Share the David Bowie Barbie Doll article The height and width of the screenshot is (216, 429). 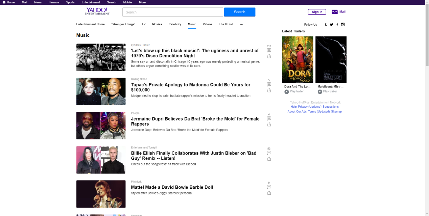269,193
